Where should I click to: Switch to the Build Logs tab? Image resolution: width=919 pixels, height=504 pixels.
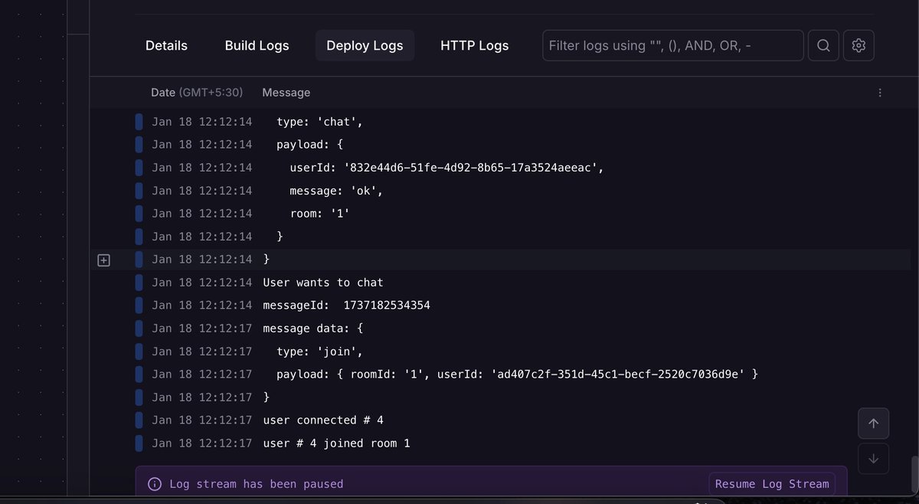pos(257,46)
